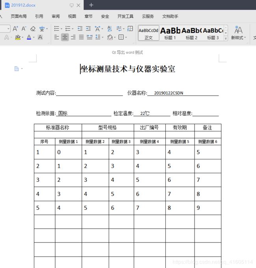Click the text effects outlined A icon
Viewport: 256px width, 268px height.
(x=6, y=37)
